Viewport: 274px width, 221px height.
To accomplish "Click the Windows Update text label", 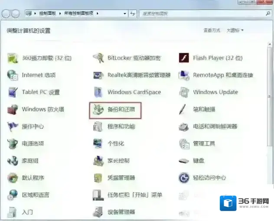I will (215, 92).
